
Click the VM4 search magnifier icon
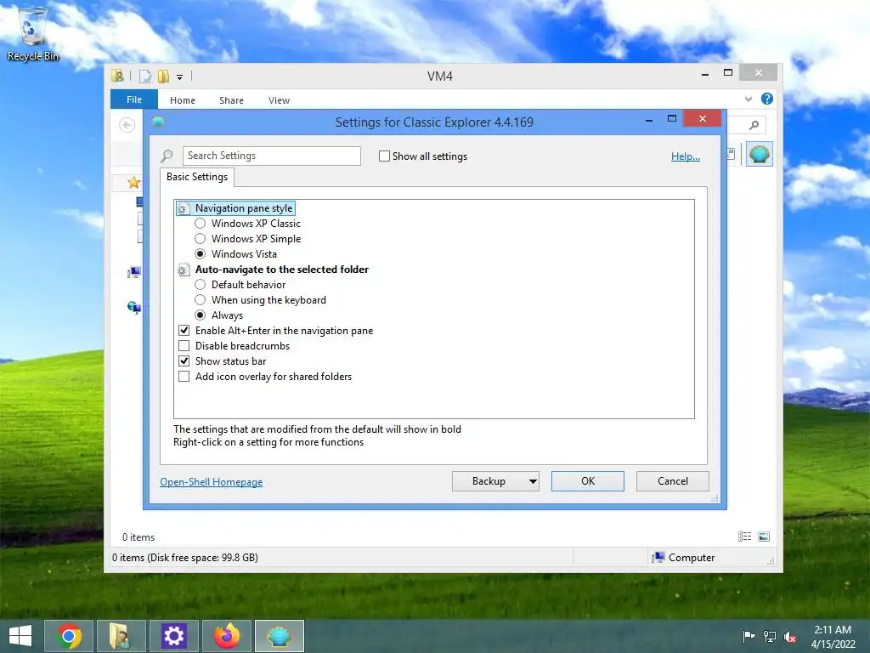pos(754,126)
